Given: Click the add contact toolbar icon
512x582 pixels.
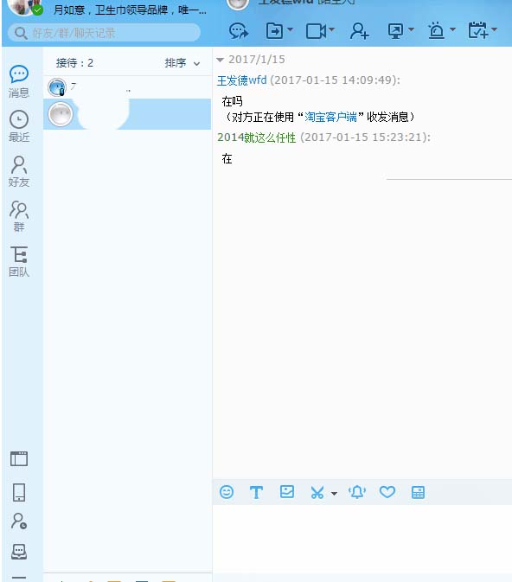Looking at the screenshot, I should (359, 31).
